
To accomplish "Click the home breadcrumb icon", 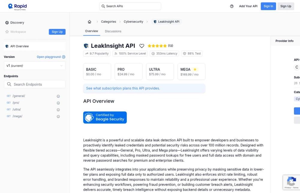I will 89,22.
